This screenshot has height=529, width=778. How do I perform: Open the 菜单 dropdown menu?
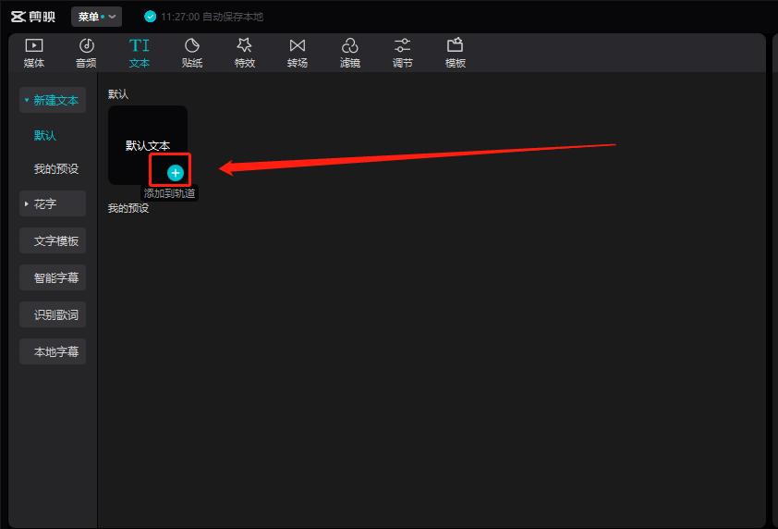click(x=96, y=17)
